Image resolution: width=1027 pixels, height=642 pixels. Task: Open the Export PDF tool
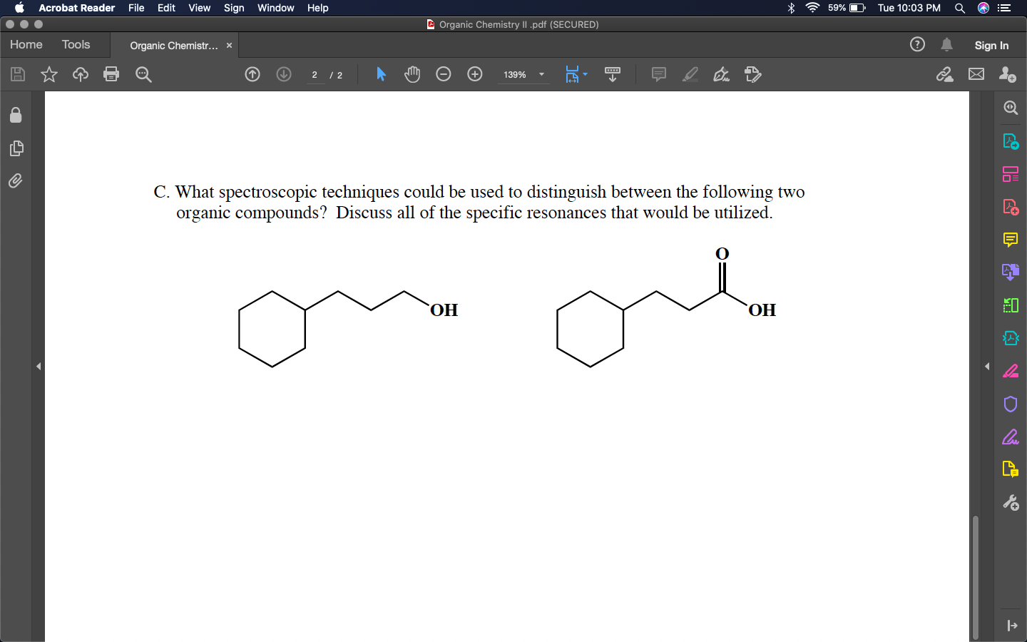(1010, 141)
